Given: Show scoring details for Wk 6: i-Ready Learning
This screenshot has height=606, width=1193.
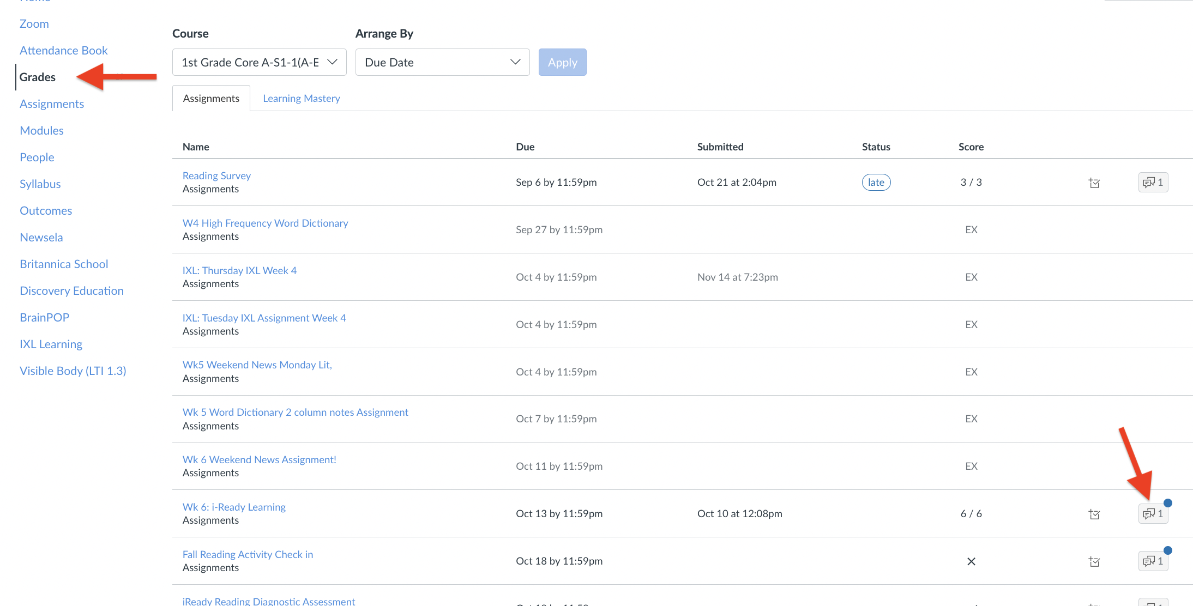Looking at the screenshot, I should coord(1094,514).
